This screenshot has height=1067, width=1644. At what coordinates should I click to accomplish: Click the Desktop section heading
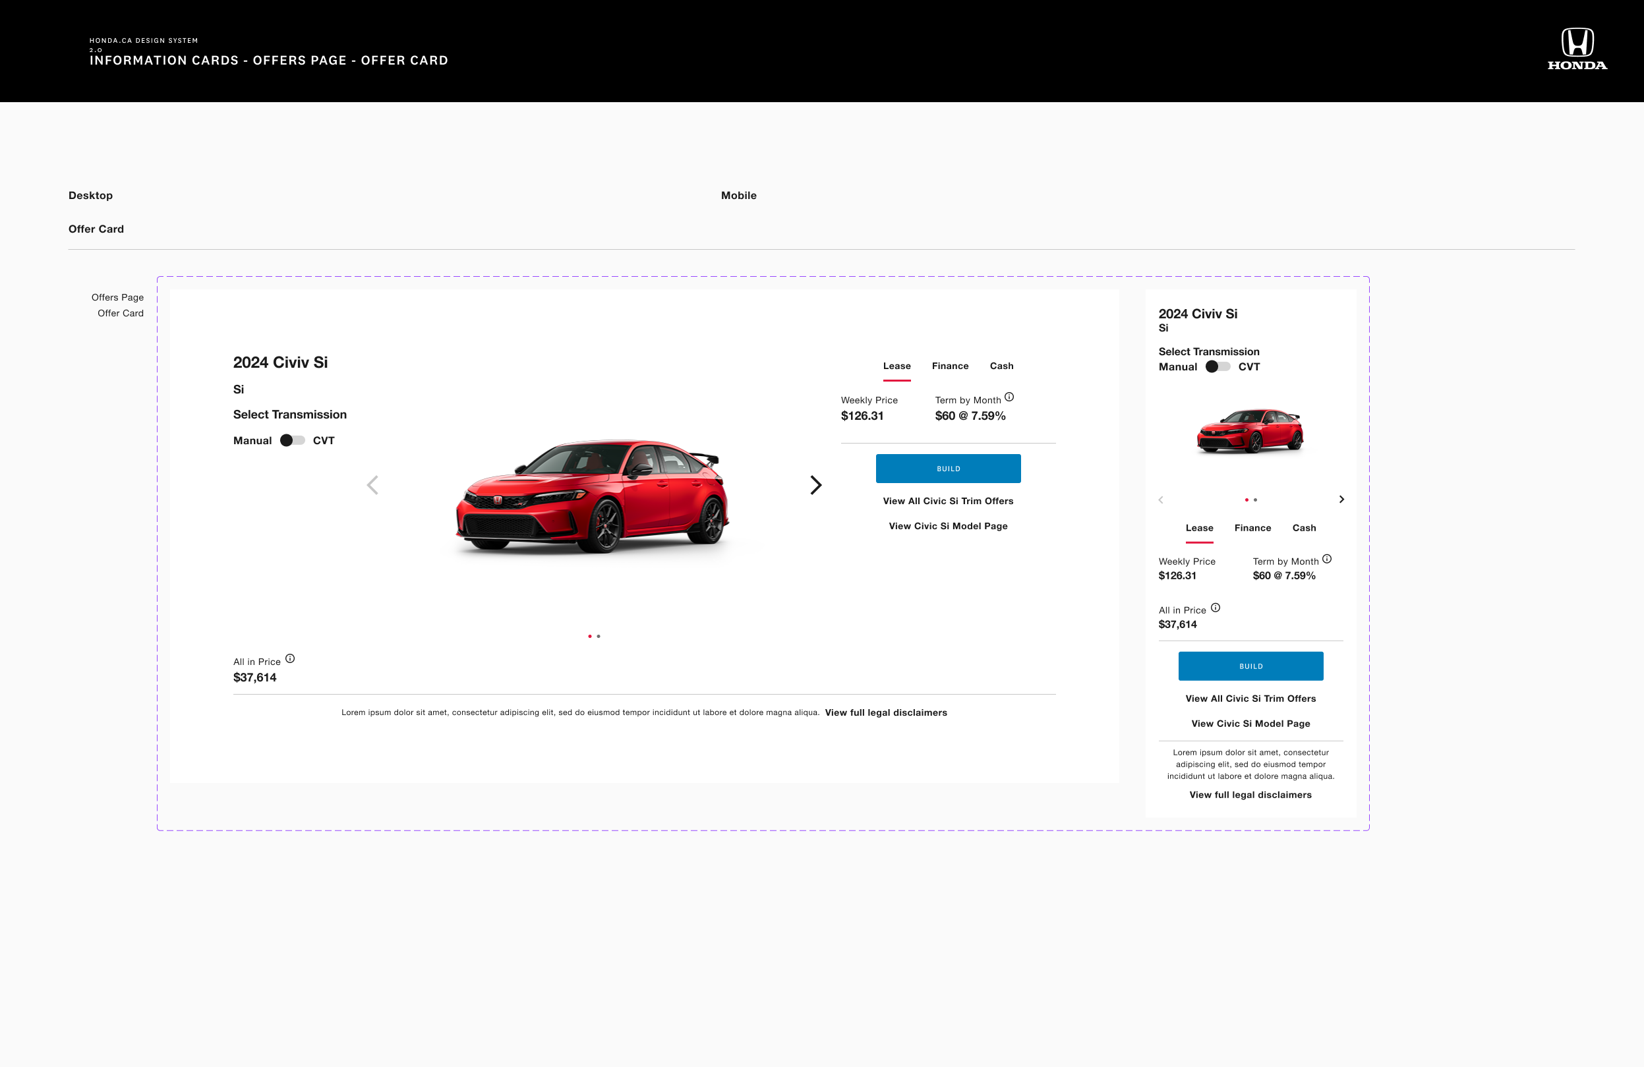[x=90, y=196]
